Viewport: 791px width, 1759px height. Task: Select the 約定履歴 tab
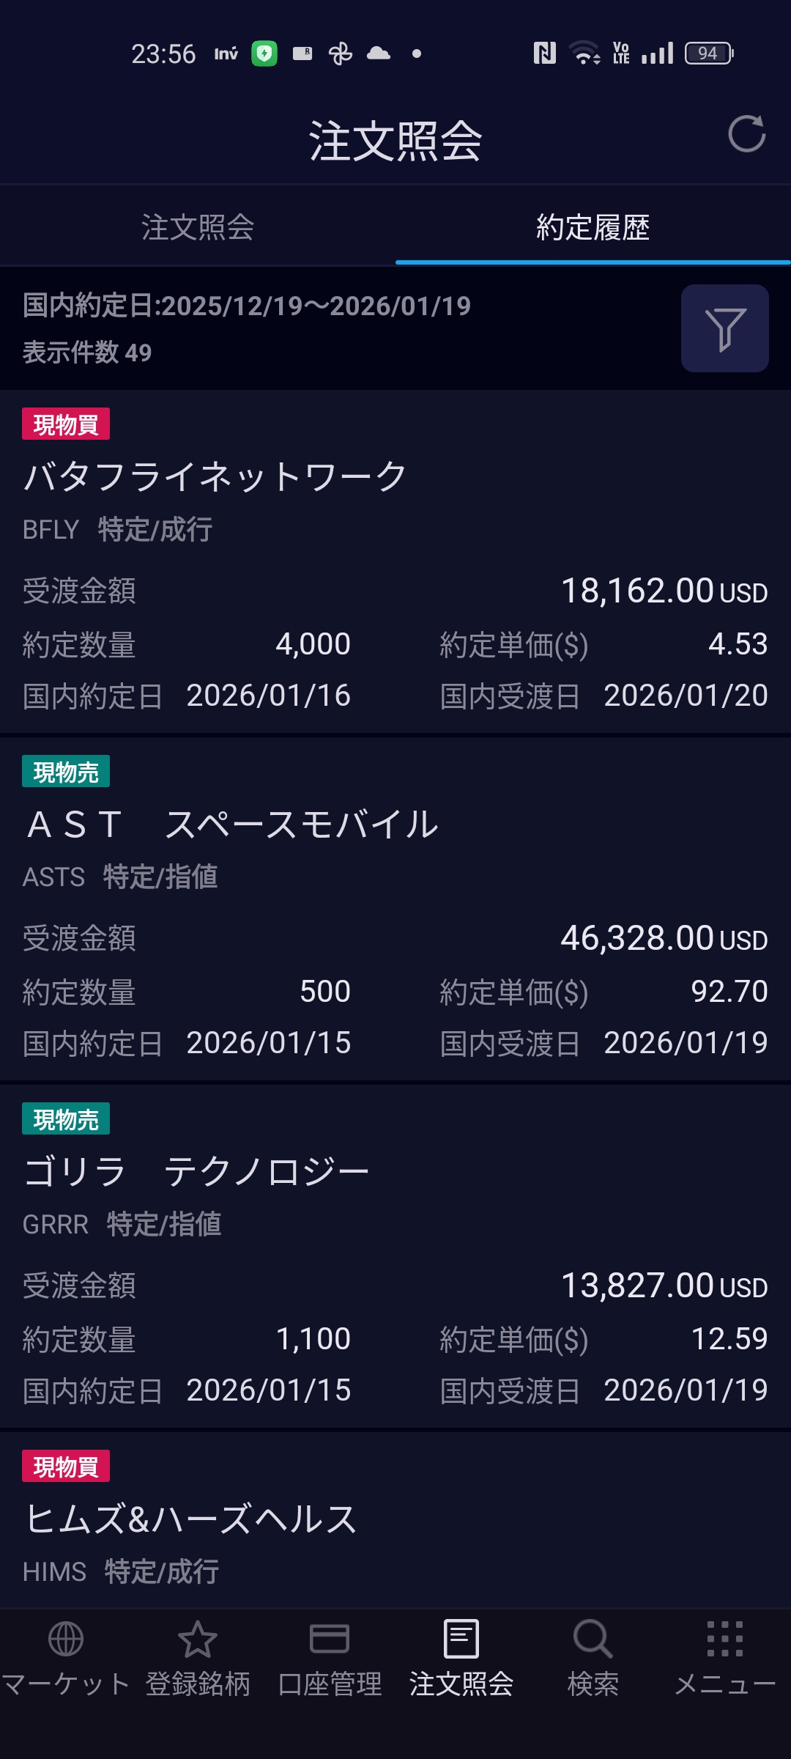(x=593, y=227)
